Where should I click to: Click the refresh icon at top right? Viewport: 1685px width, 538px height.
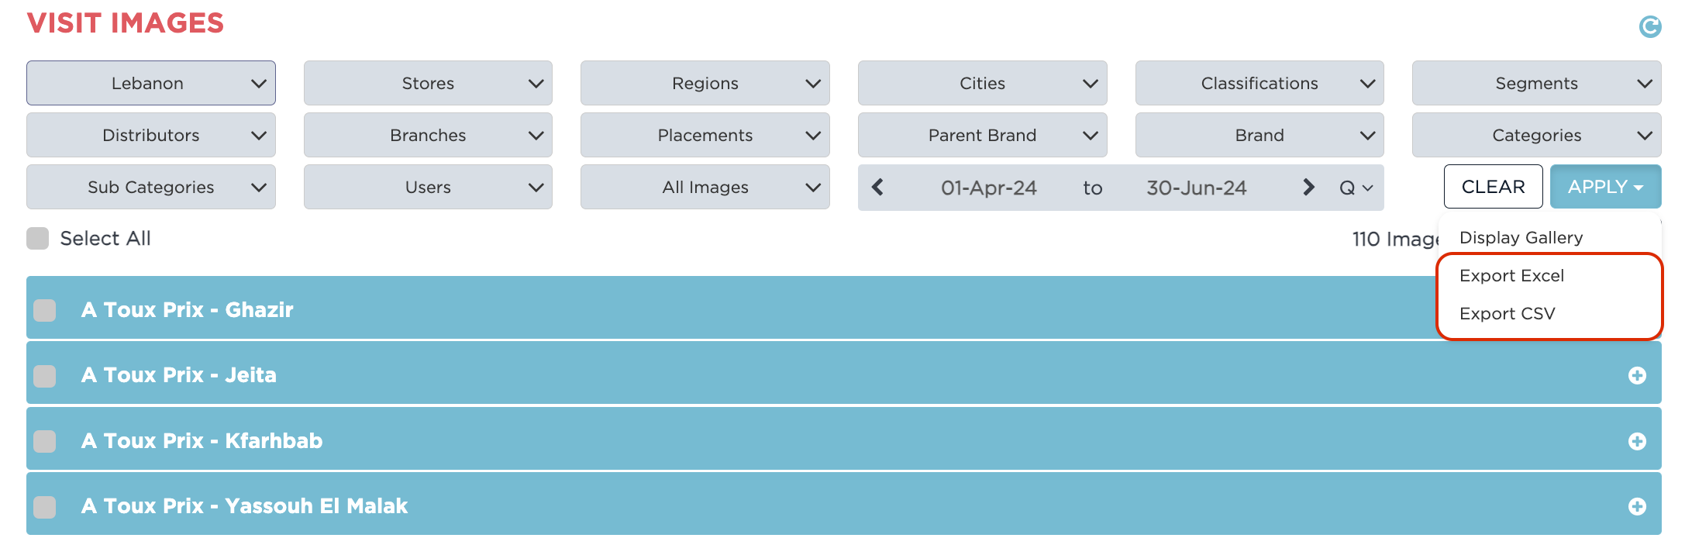1649,26
